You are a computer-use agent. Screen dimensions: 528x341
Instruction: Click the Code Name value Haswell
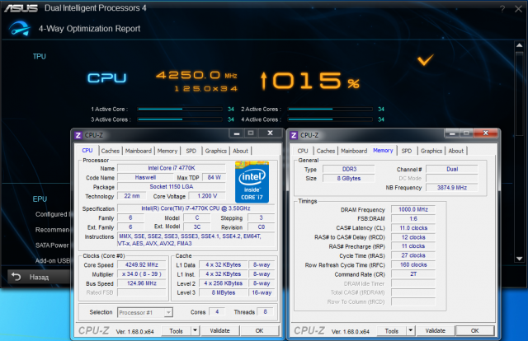click(145, 177)
